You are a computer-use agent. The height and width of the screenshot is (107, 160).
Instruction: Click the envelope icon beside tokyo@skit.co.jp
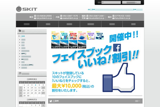35,18
